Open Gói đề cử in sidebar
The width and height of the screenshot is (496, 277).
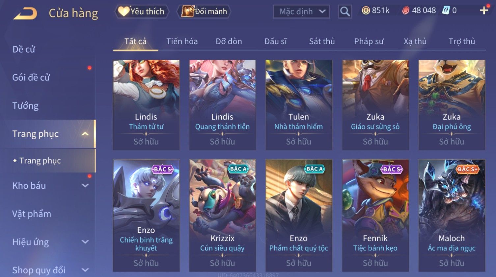[31, 78]
